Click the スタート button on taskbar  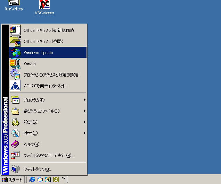(12, 179)
